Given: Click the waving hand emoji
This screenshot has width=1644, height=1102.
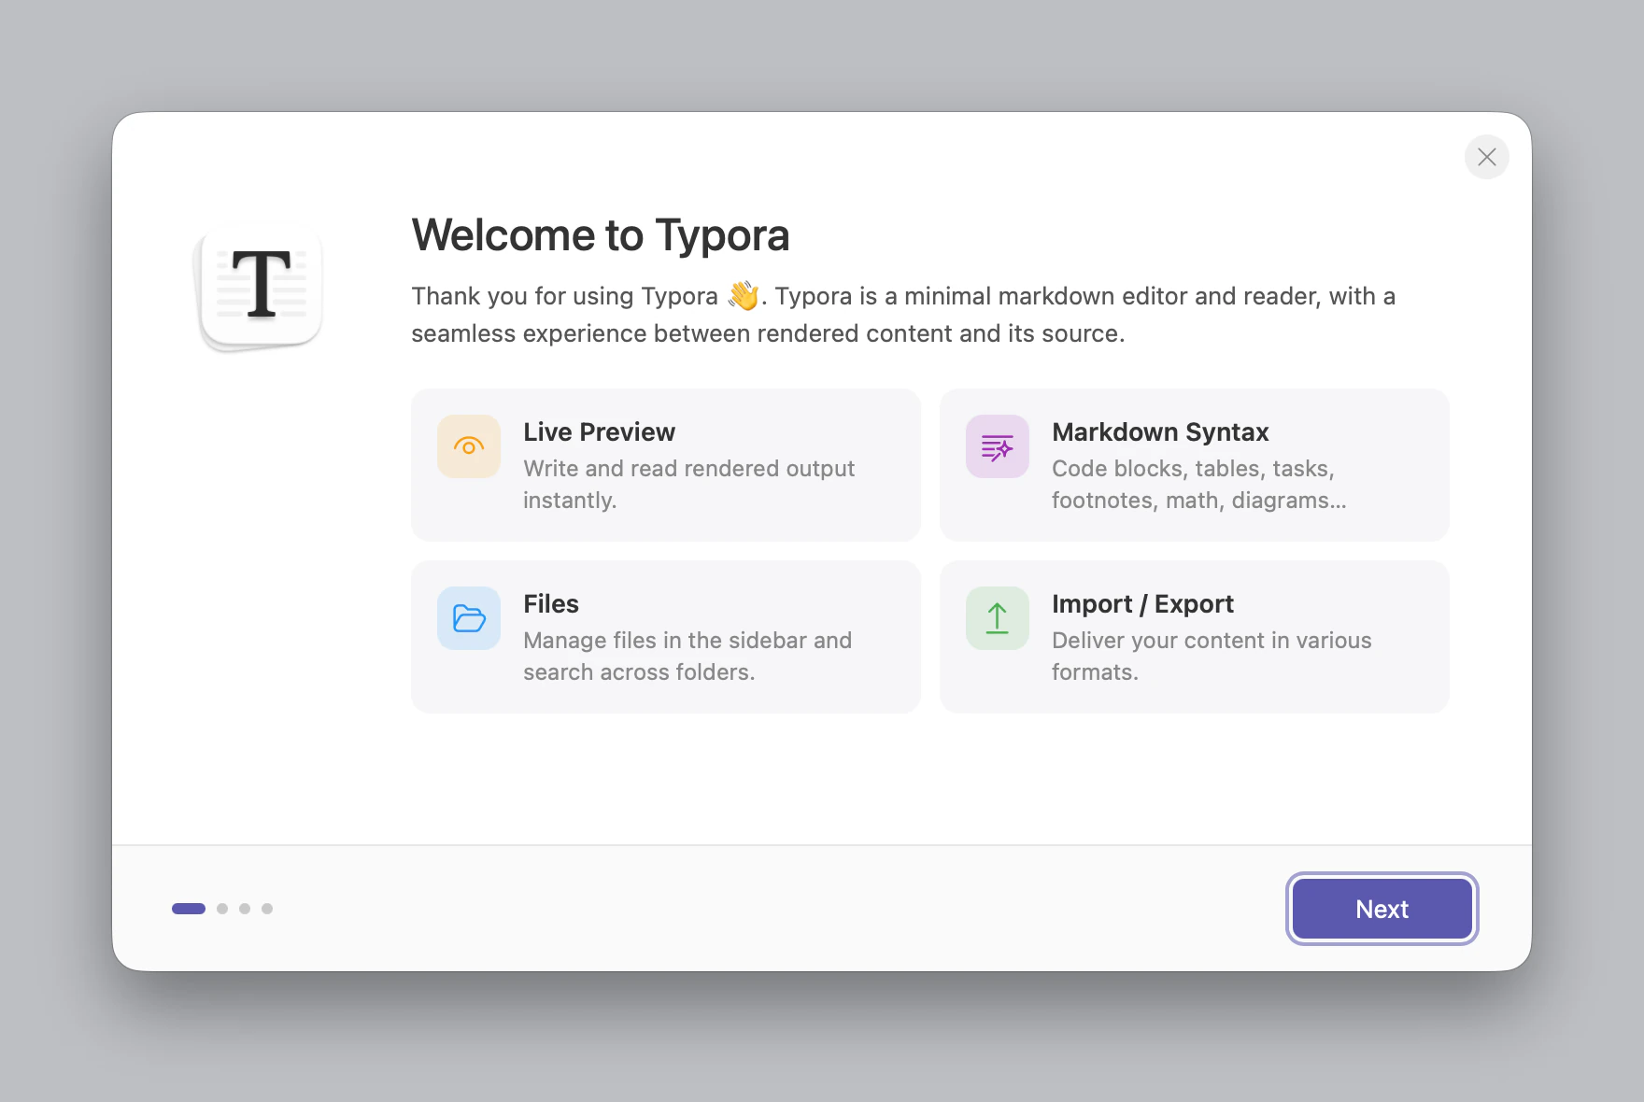Looking at the screenshot, I should [x=744, y=296].
